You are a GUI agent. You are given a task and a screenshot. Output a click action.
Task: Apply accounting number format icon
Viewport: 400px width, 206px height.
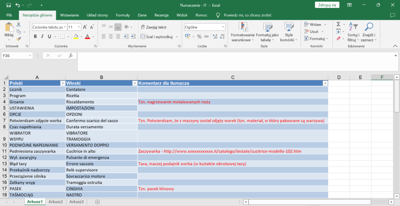(x=188, y=36)
